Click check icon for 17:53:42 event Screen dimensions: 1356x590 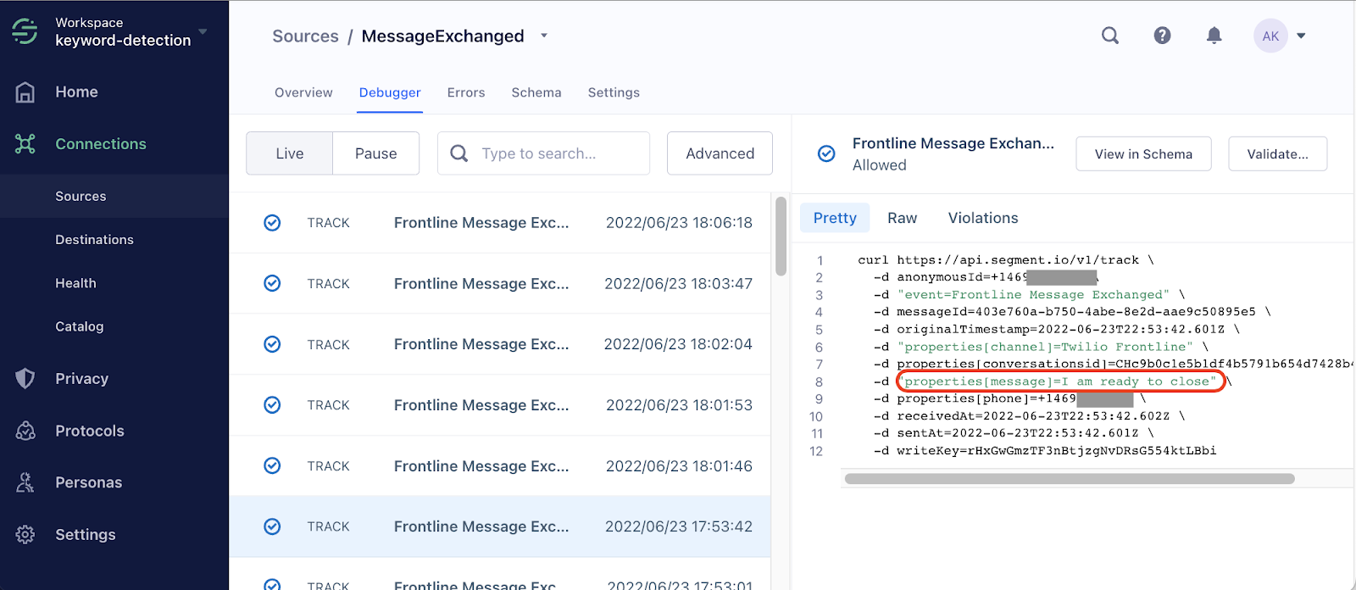point(272,526)
